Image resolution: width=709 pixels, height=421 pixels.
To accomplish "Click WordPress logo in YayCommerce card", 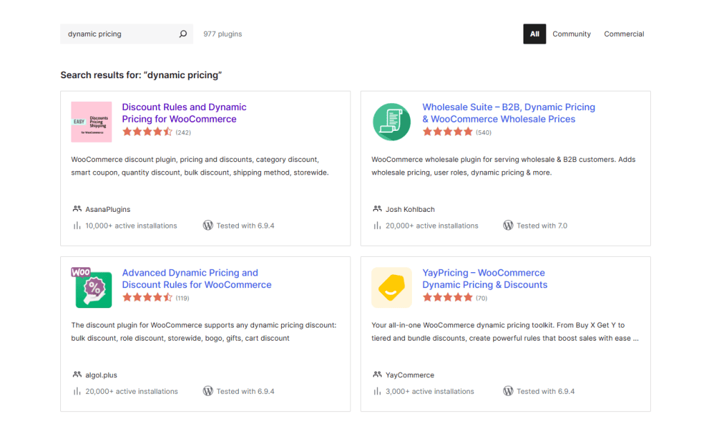I will pos(508,391).
